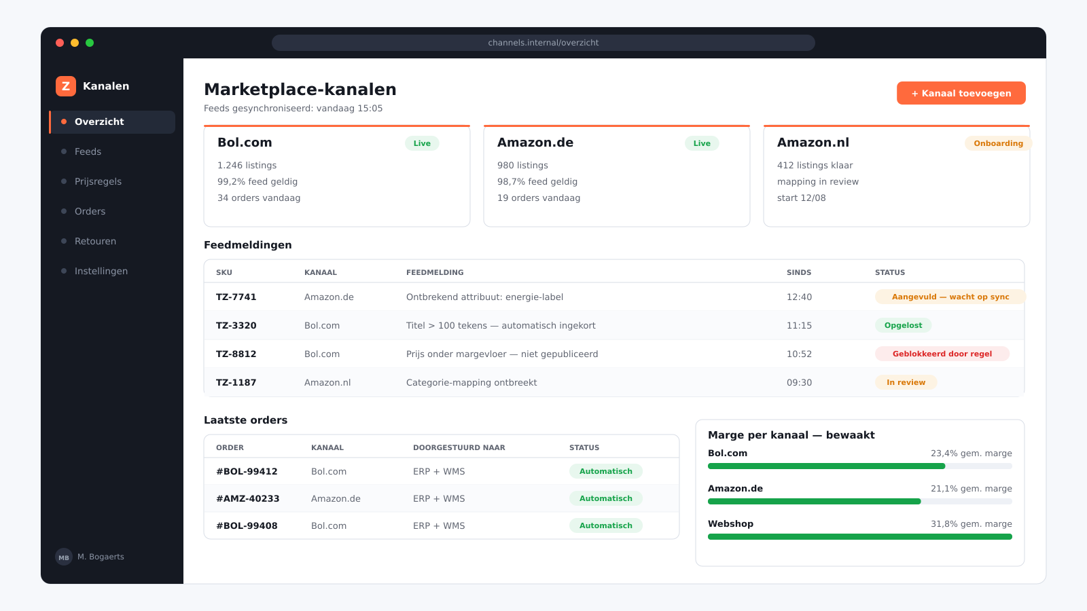The width and height of the screenshot is (1087, 611).
Task: Click the SINDS column header
Action: (799, 273)
